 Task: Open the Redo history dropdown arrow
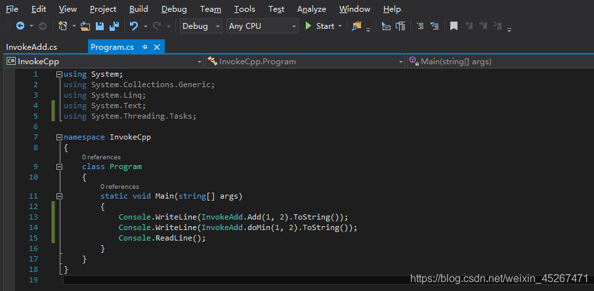click(x=169, y=26)
